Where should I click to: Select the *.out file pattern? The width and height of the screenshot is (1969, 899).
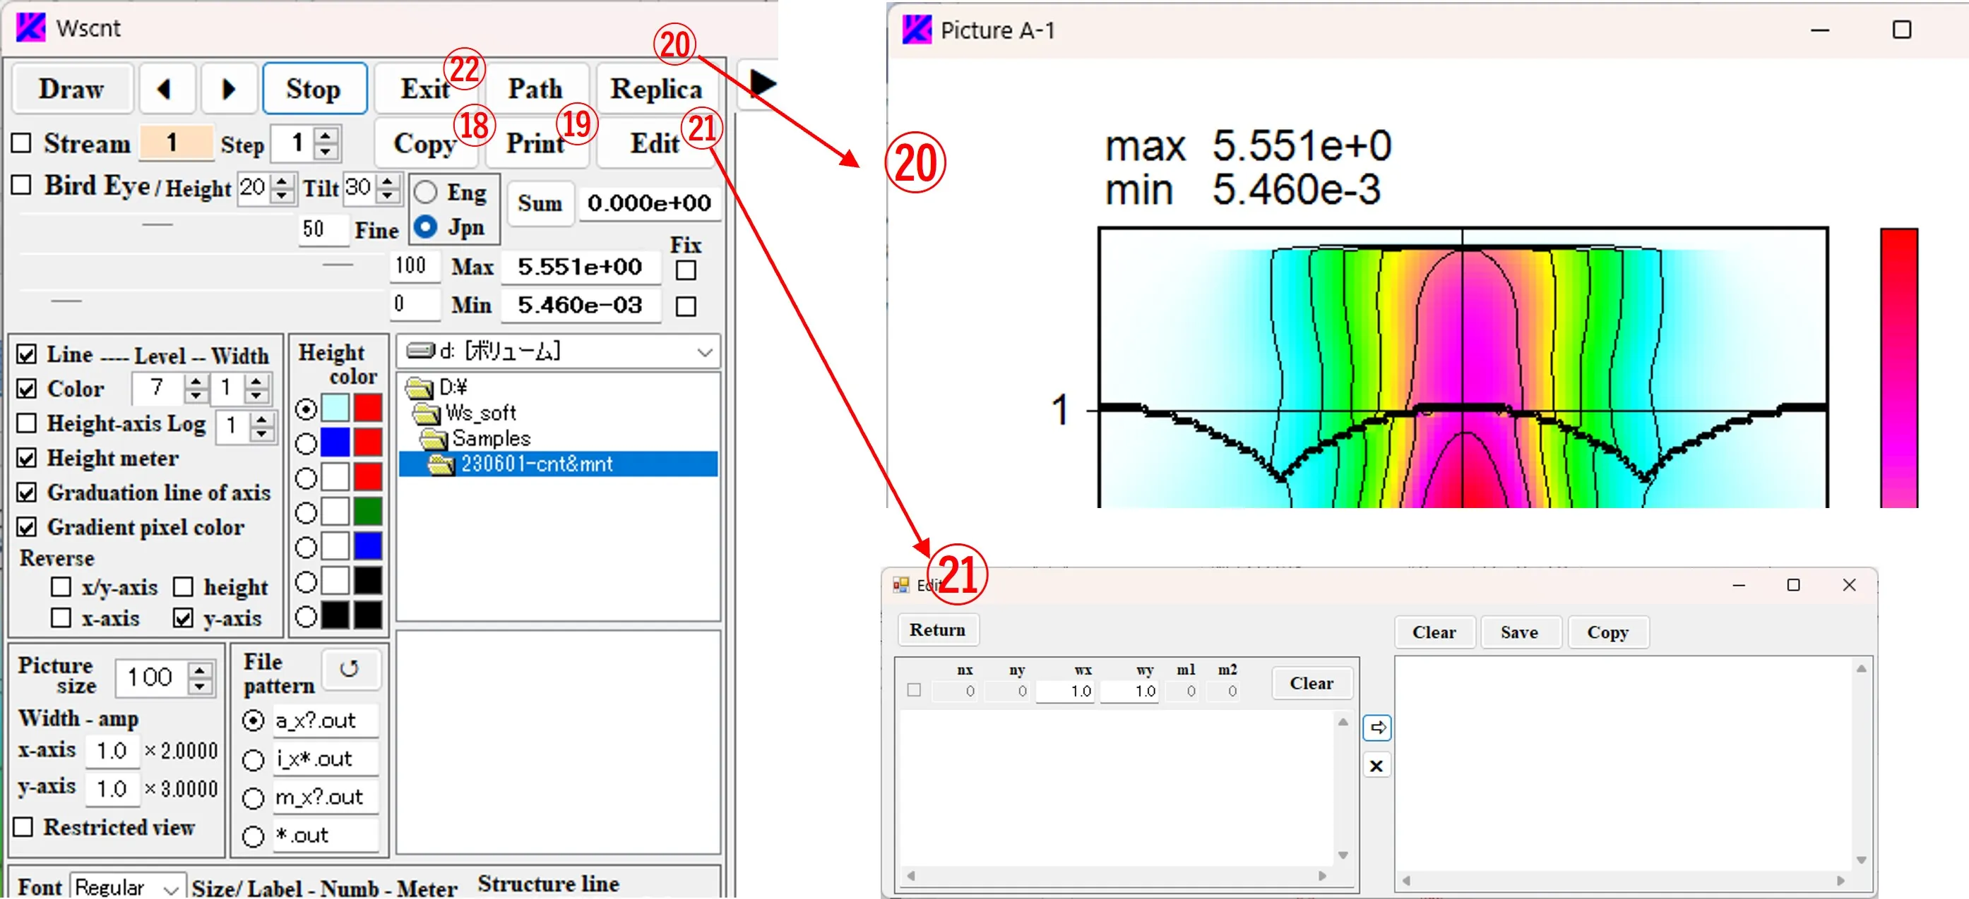[x=253, y=836]
